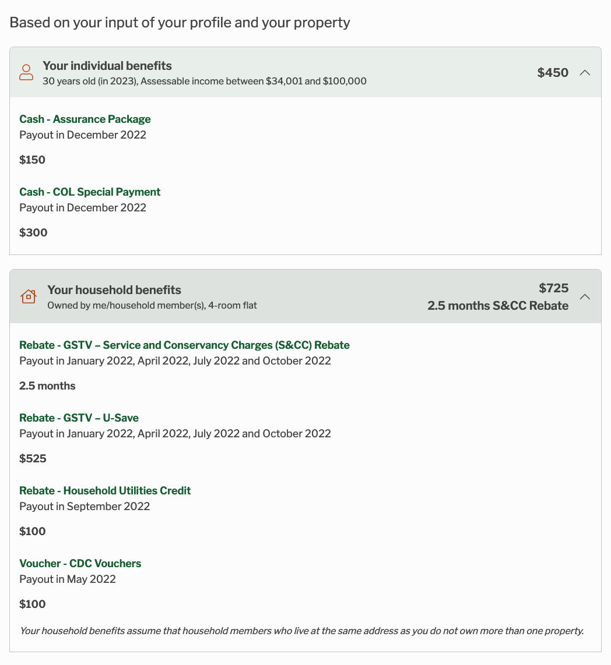
Task: Open the Voucher - CDC Vouchers link
Action: click(x=80, y=564)
